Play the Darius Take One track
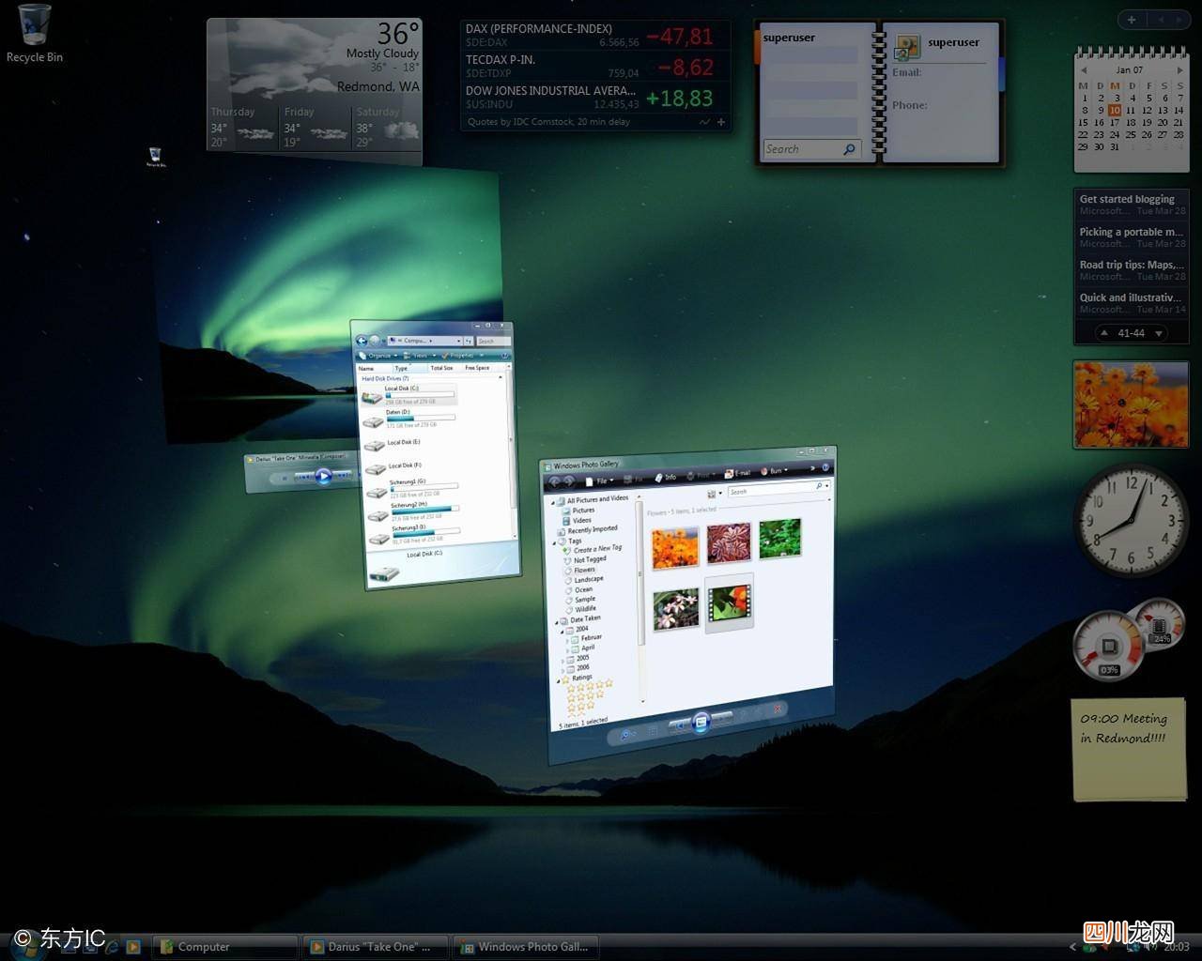The image size is (1202, 961). (x=323, y=477)
